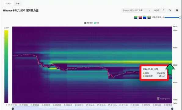Click the right time-range zoom handle
182x110 pixels.
click(172, 109)
